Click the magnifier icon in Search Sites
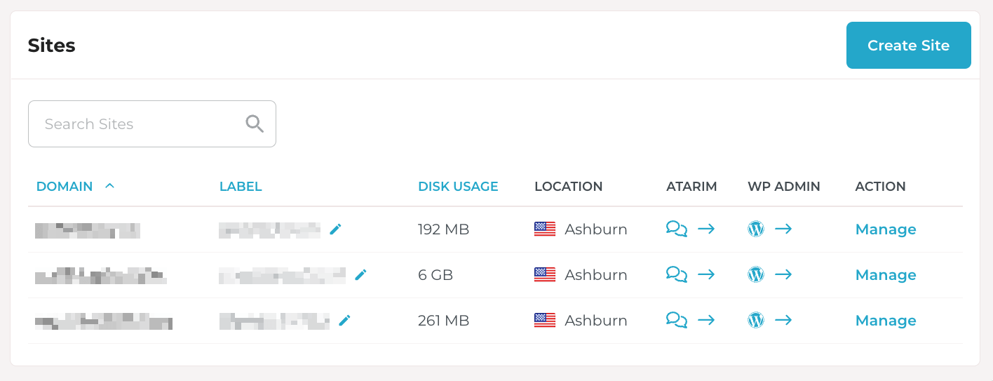The width and height of the screenshot is (993, 381). click(255, 124)
